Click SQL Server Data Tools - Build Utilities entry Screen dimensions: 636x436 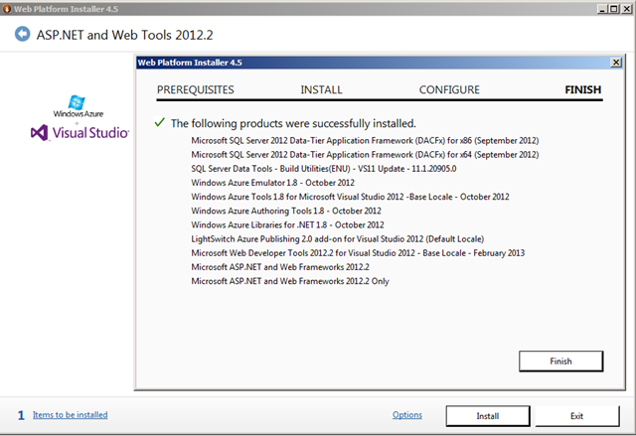coord(324,169)
